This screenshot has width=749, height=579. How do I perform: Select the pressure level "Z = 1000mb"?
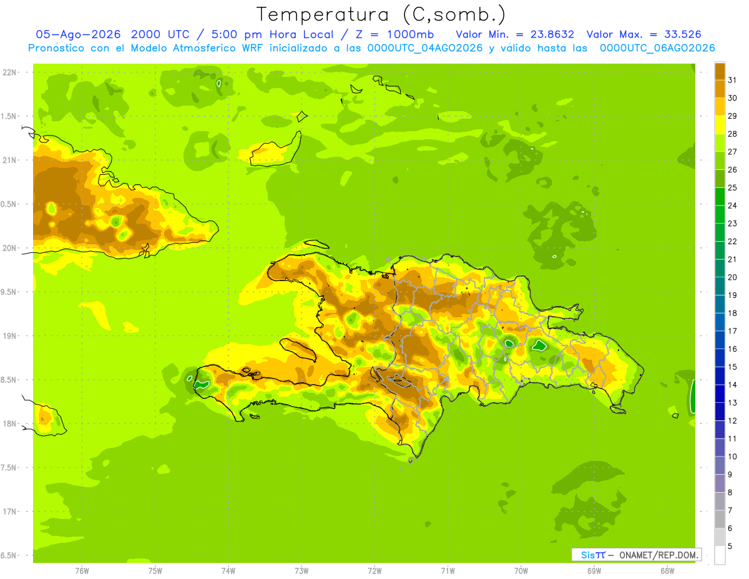click(x=393, y=34)
